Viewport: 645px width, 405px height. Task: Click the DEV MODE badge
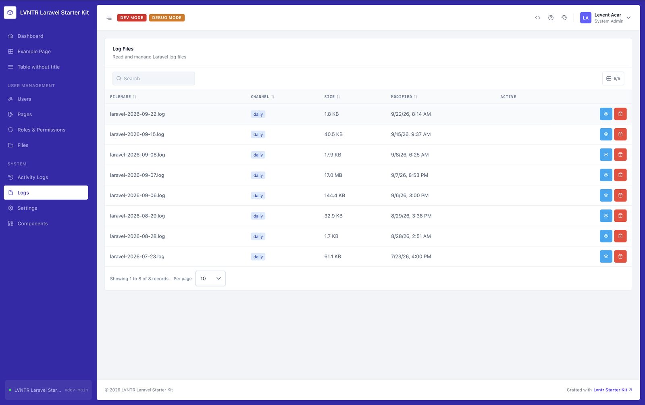pyautogui.click(x=132, y=18)
